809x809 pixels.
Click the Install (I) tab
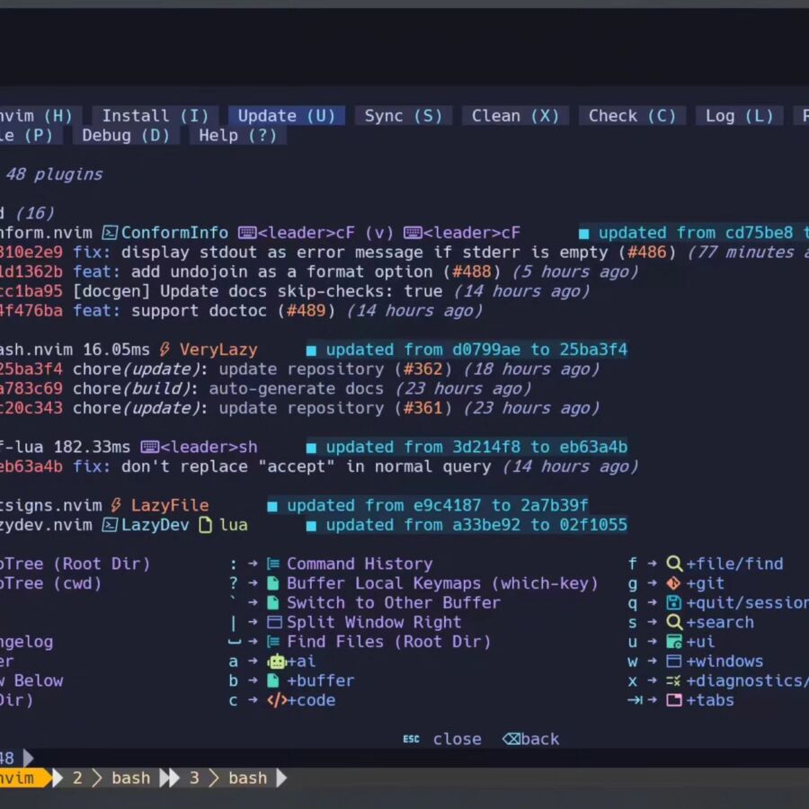pyautogui.click(x=156, y=116)
